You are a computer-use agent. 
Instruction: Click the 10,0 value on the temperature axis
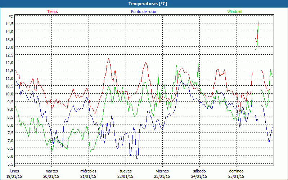(x=9, y=94)
